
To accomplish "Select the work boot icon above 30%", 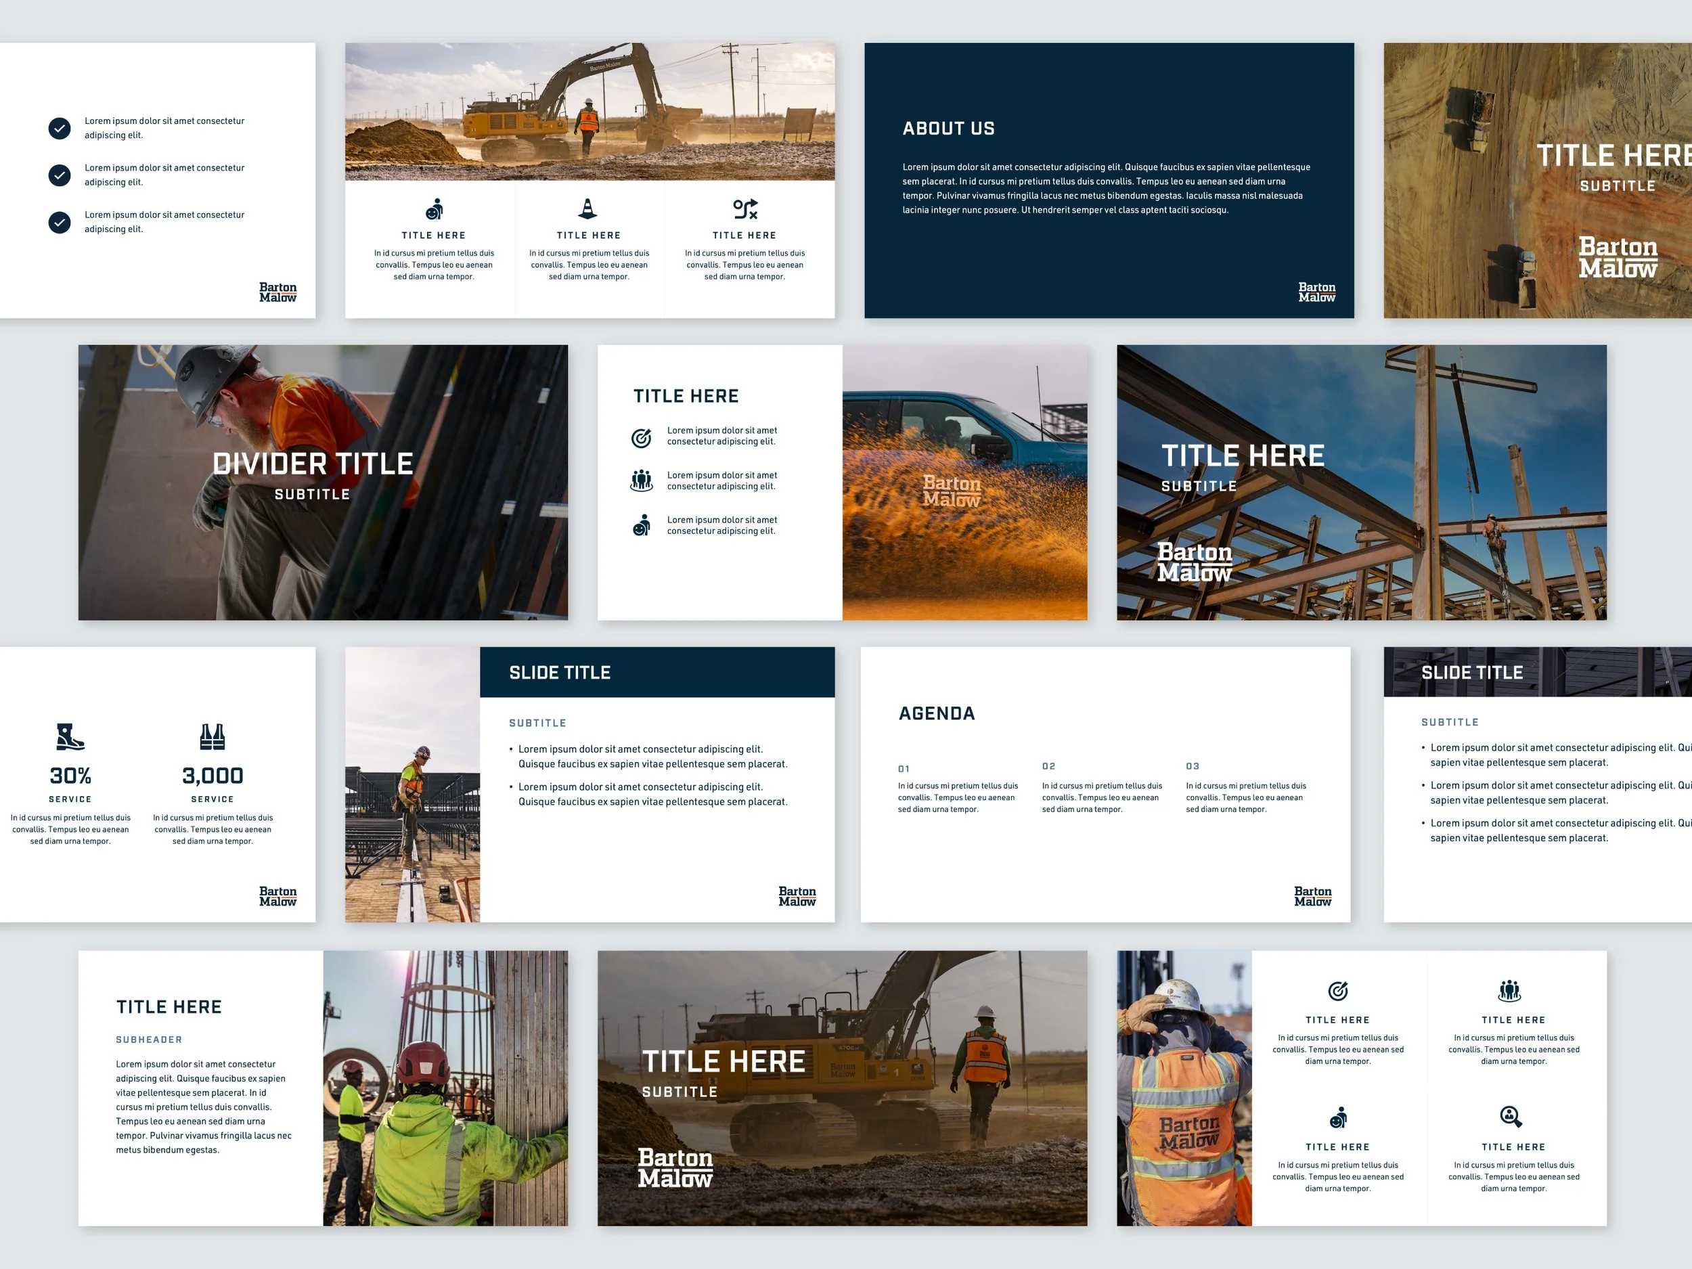I will point(70,736).
